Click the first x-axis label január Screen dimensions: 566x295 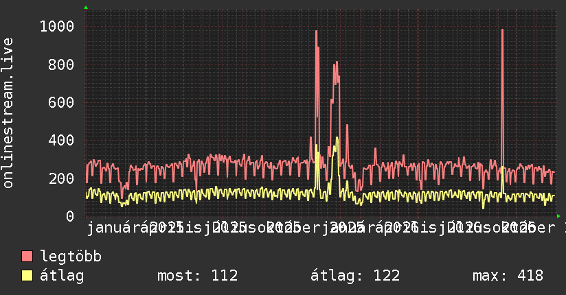[x=114, y=228]
